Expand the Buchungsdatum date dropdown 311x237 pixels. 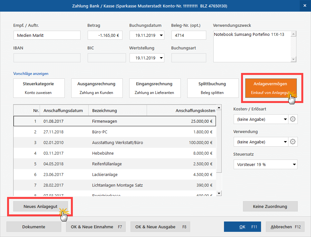coord(161,36)
